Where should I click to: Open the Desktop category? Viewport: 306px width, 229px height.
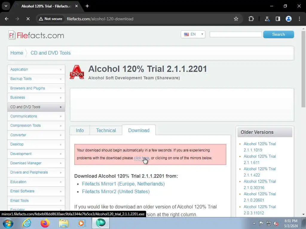36,144
